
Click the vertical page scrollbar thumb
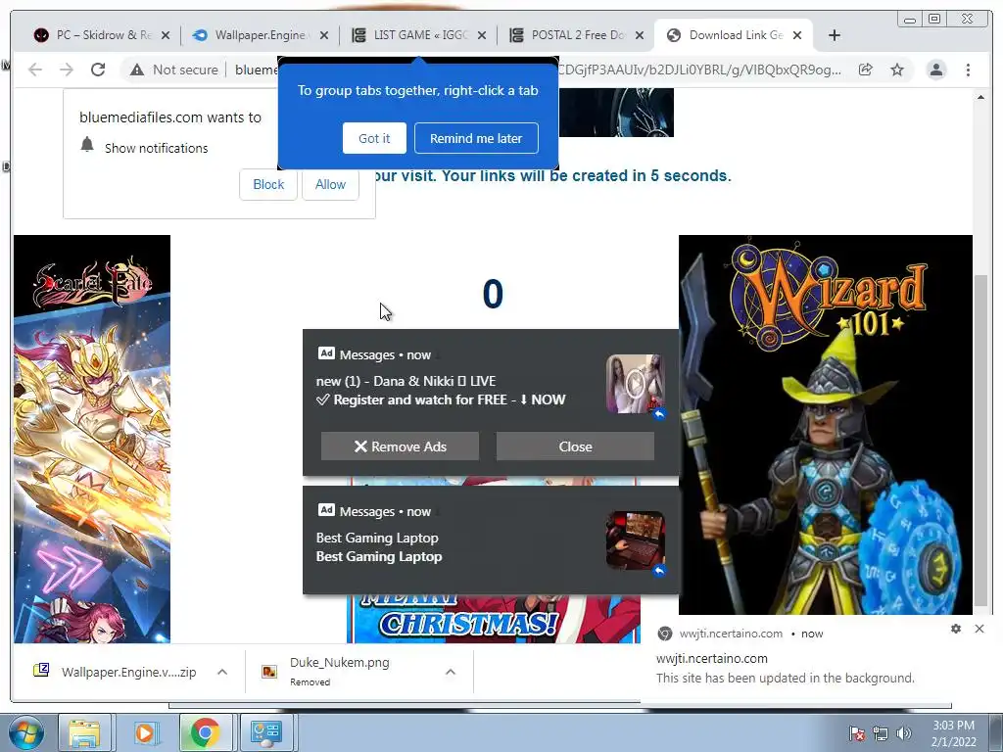(980, 442)
